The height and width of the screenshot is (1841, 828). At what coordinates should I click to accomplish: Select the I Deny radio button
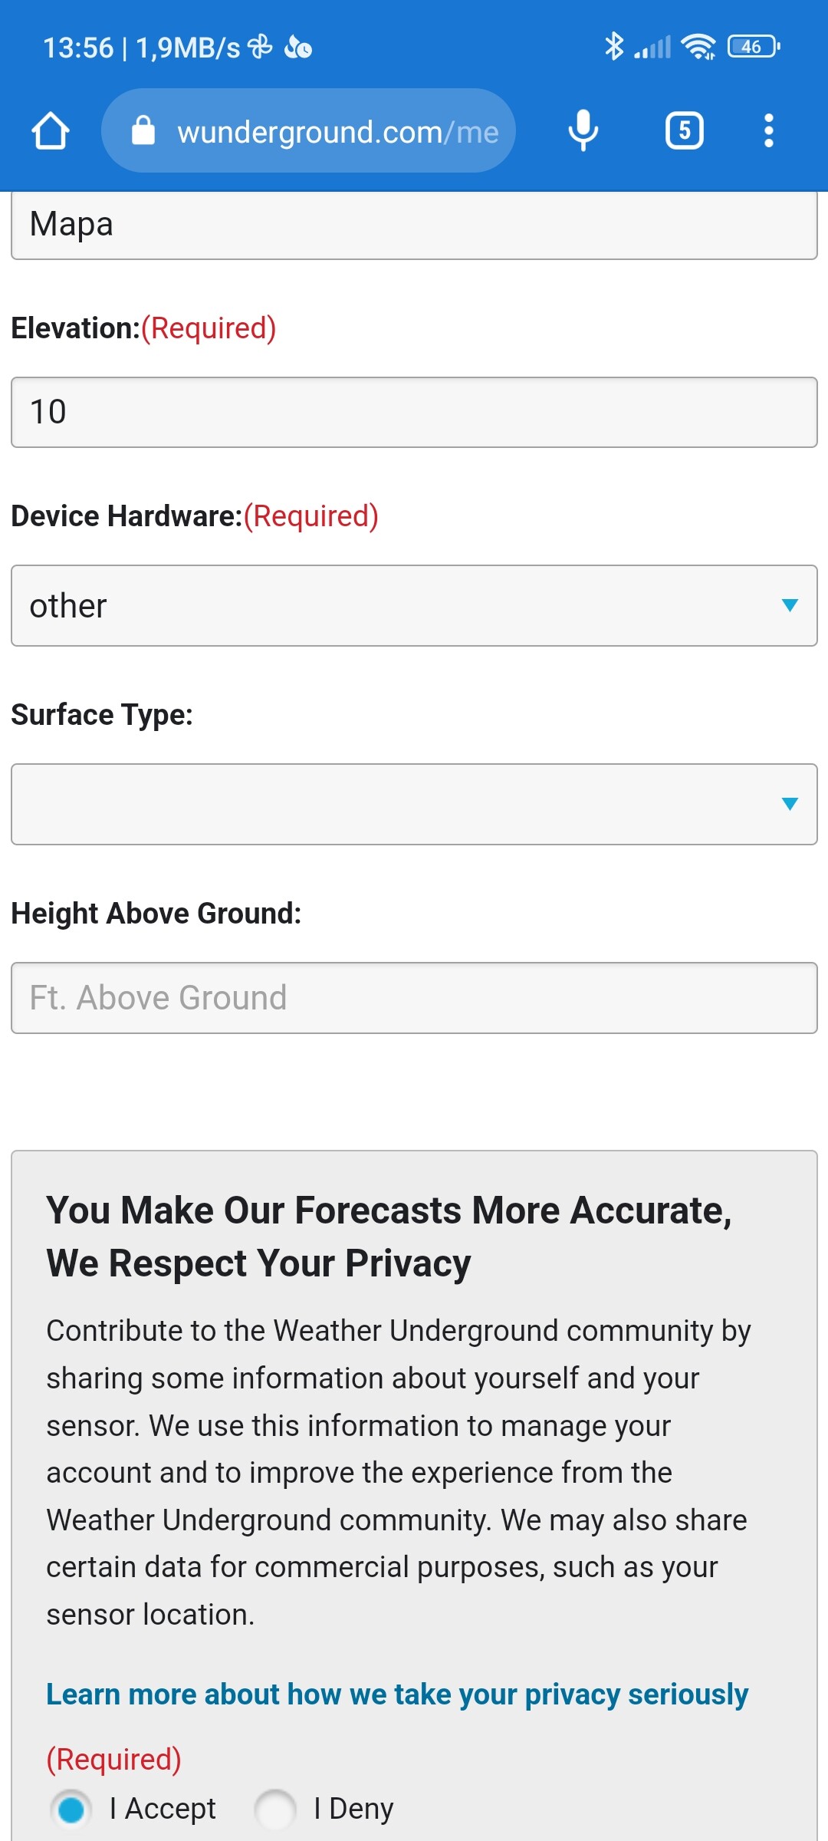point(275,1810)
